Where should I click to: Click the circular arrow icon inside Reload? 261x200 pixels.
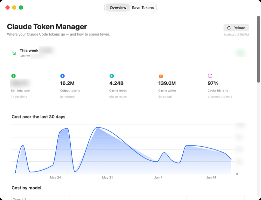229,28
